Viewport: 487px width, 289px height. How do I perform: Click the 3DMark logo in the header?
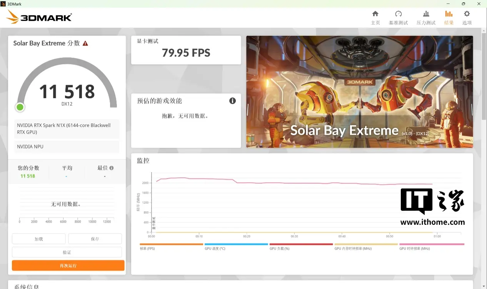coord(39,17)
